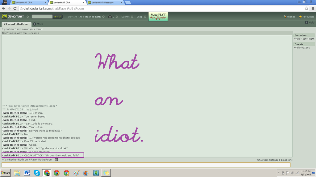Show hidden system tray icons
Viewport: 316px width, 177px height.
click(x=279, y=173)
